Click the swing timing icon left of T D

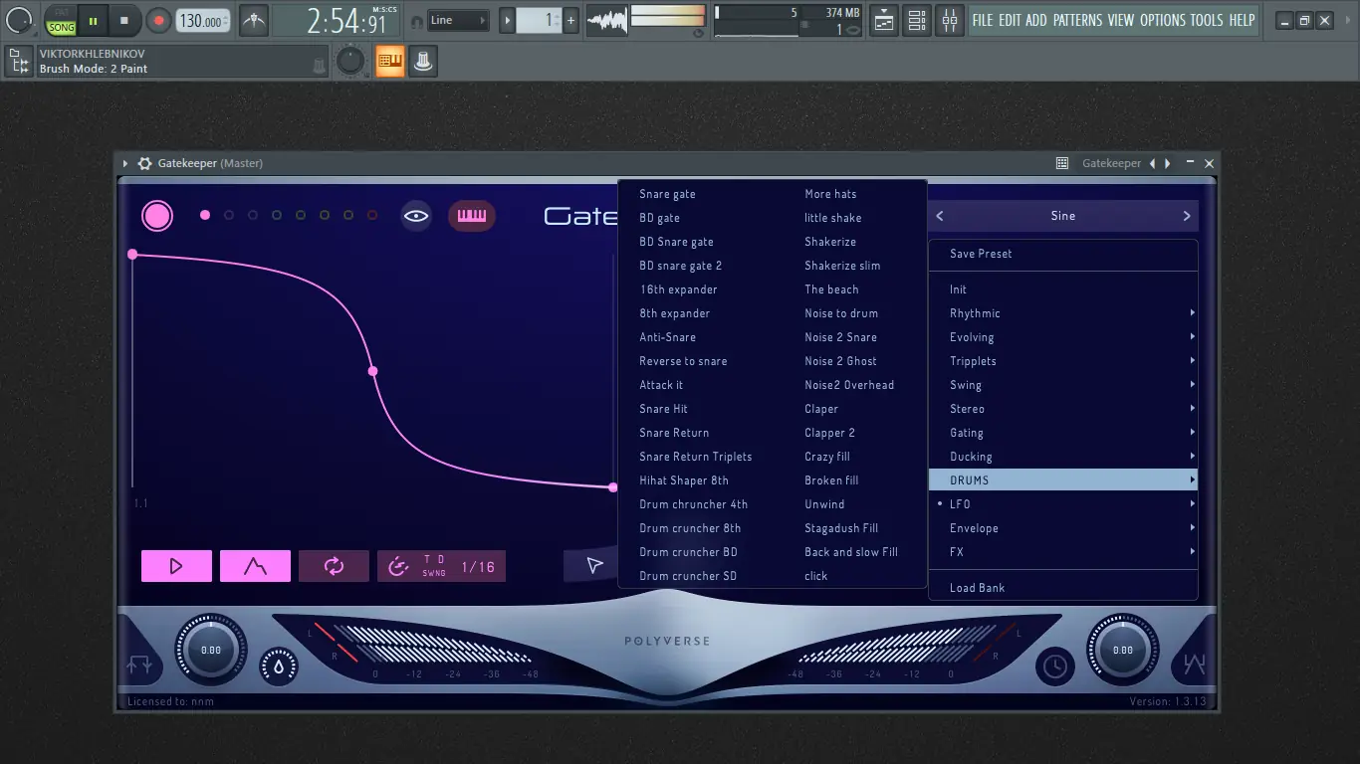coord(398,567)
